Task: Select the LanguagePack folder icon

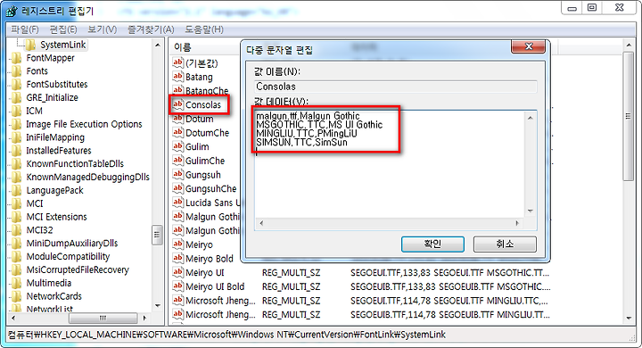Action: (17, 190)
